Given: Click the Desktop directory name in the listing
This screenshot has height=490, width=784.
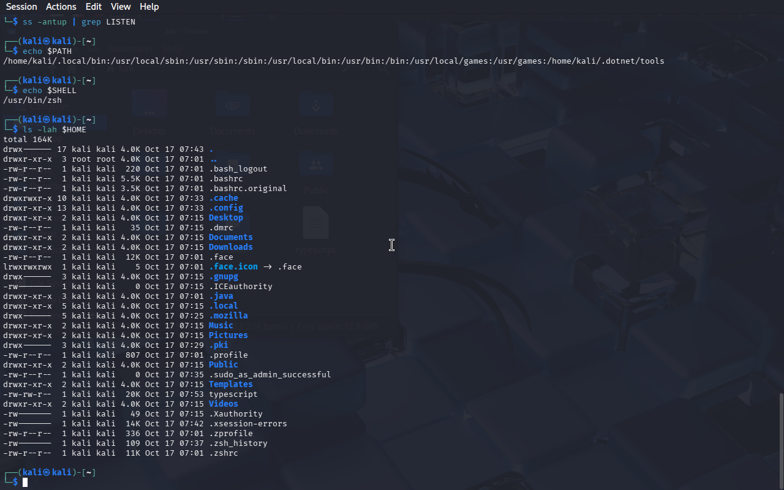Looking at the screenshot, I should 225,218.
